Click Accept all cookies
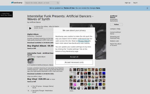The image size is (150, 94). click(74, 57)
